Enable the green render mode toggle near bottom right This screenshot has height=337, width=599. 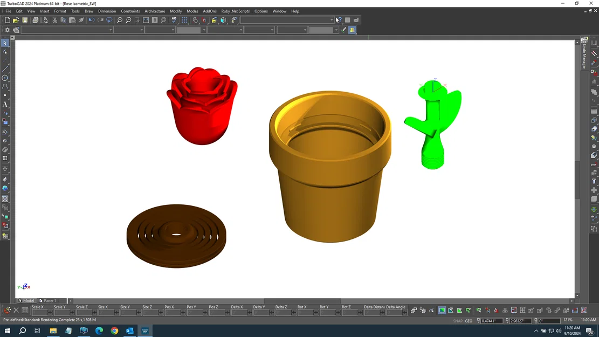click(x=442, y=310)
